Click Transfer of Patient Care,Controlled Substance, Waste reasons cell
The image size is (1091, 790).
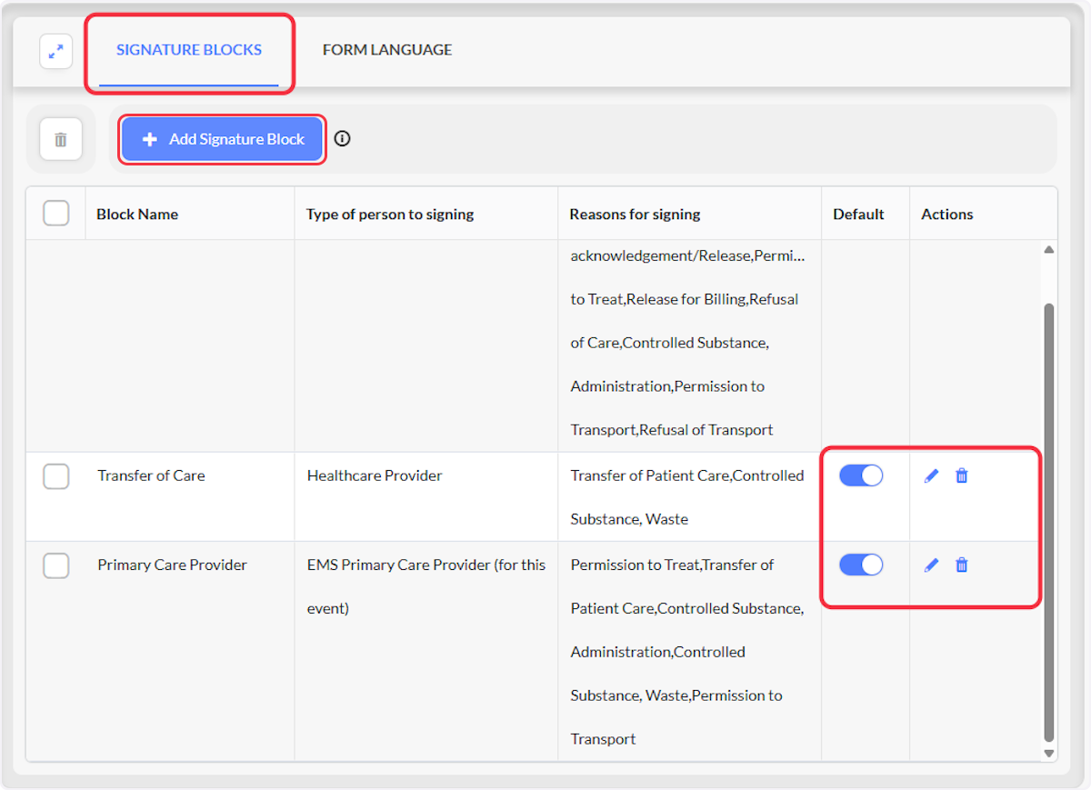click(x=687, y=497)
